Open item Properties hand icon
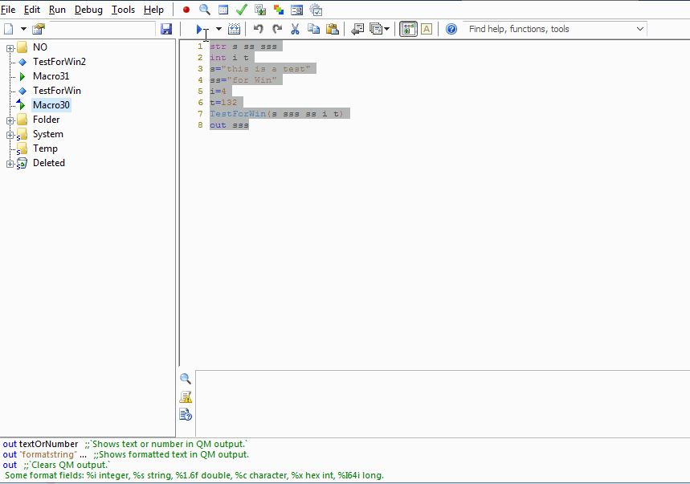690x484 pixels. 39,29
